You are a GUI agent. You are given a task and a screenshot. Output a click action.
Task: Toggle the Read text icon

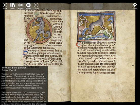pos(28,5)
